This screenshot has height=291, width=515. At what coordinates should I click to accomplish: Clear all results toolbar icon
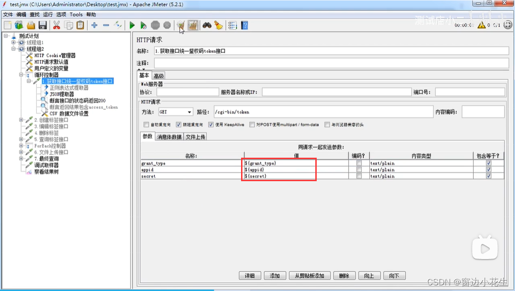point(193,25)
